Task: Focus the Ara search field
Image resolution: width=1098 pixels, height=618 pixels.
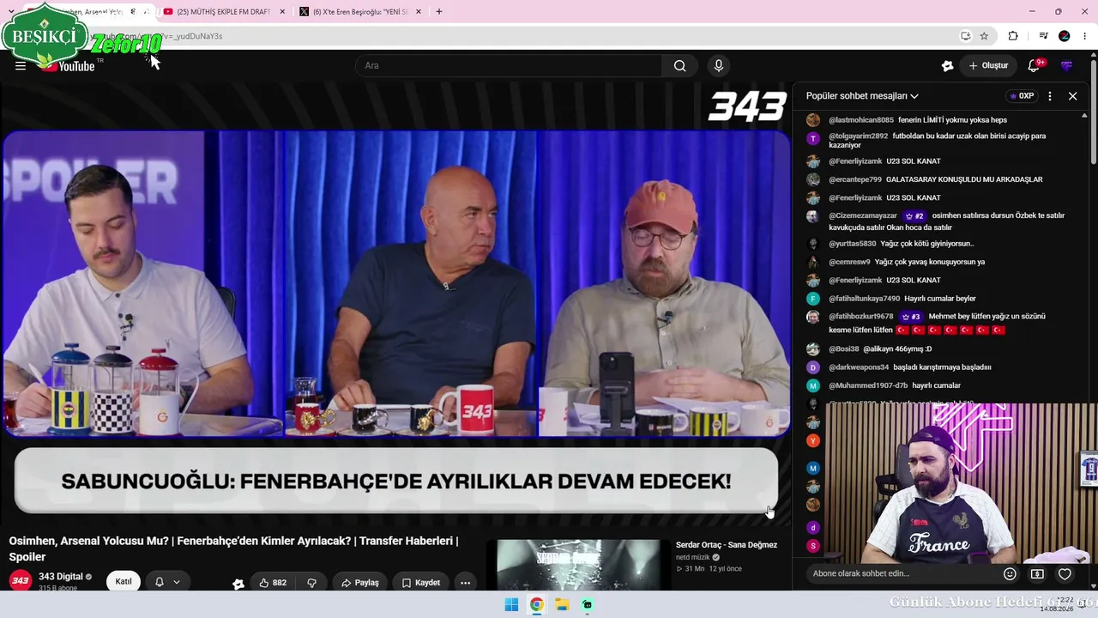Action: pyautogui.click(x=510, y=66)
